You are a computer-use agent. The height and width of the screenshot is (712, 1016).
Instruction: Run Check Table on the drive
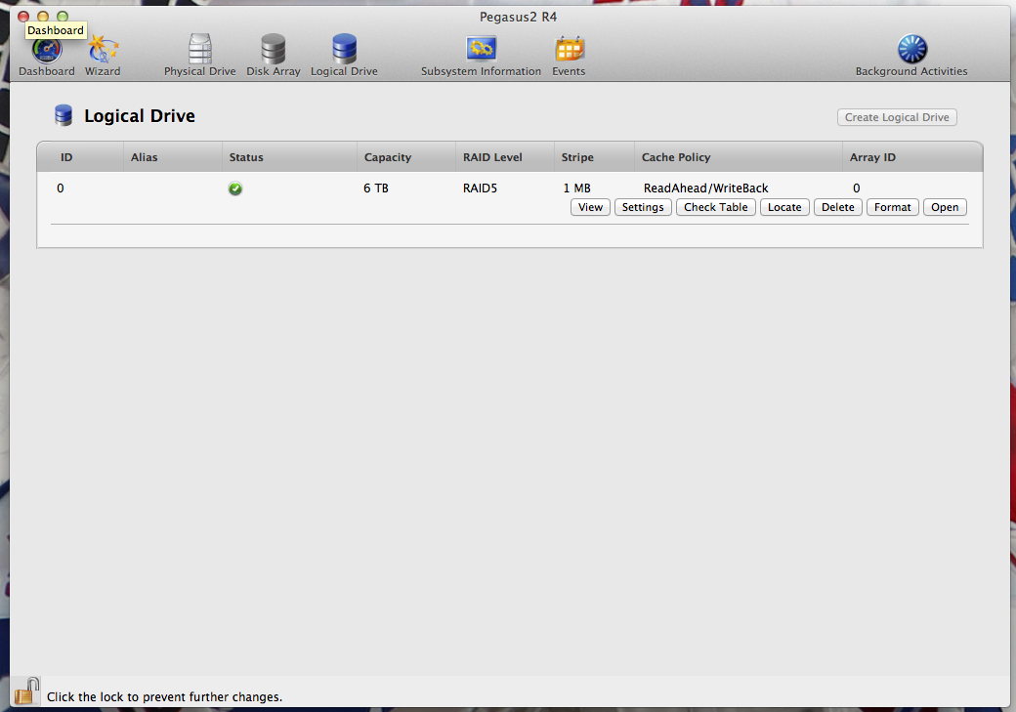[x=715, y=206]
